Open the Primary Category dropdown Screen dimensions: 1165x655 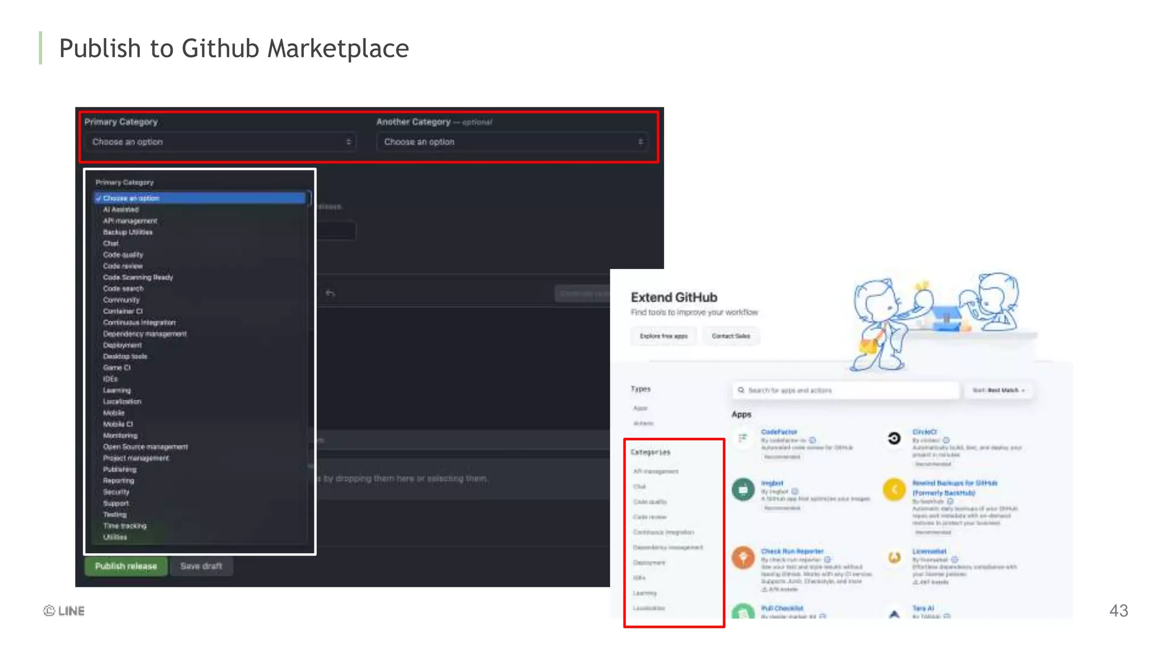[221, 142]
